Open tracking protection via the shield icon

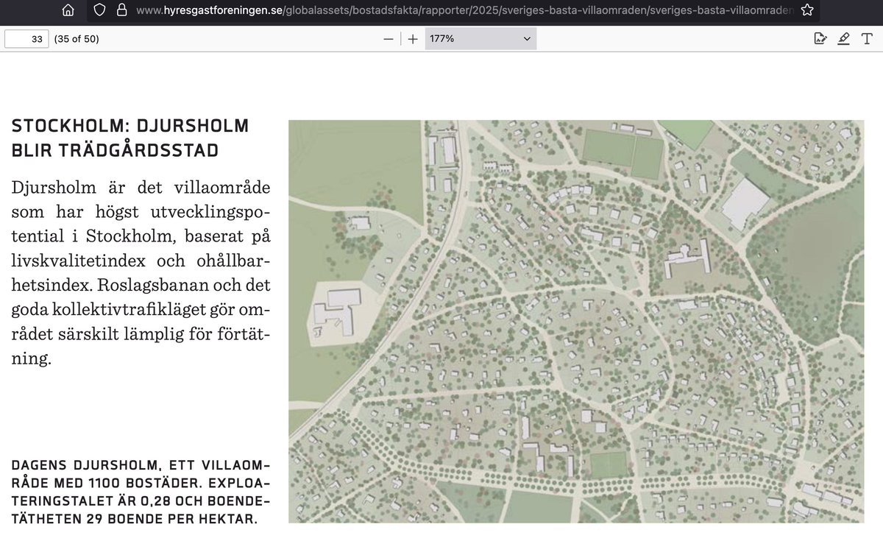pos(99,11)
